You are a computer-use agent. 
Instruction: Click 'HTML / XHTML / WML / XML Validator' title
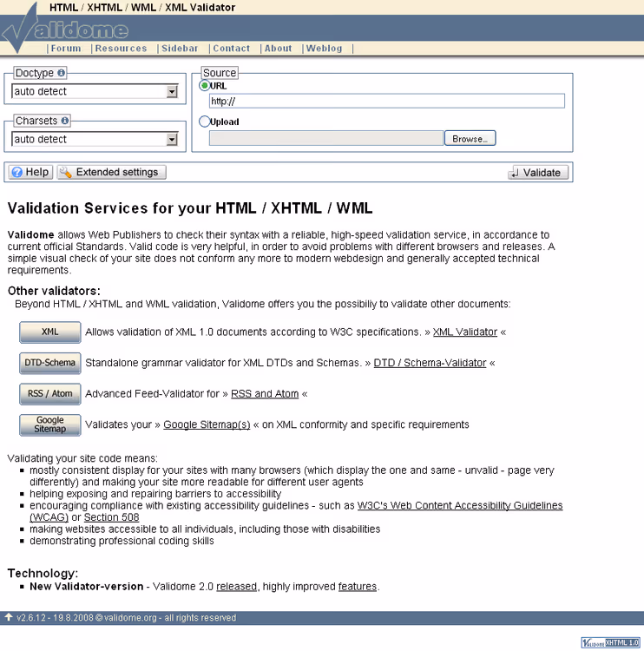(x=142, y=8)
